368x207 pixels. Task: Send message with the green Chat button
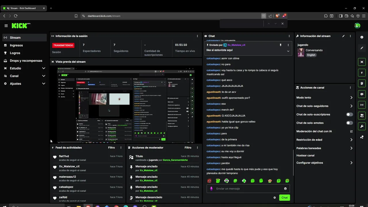(x=284, y=198)
